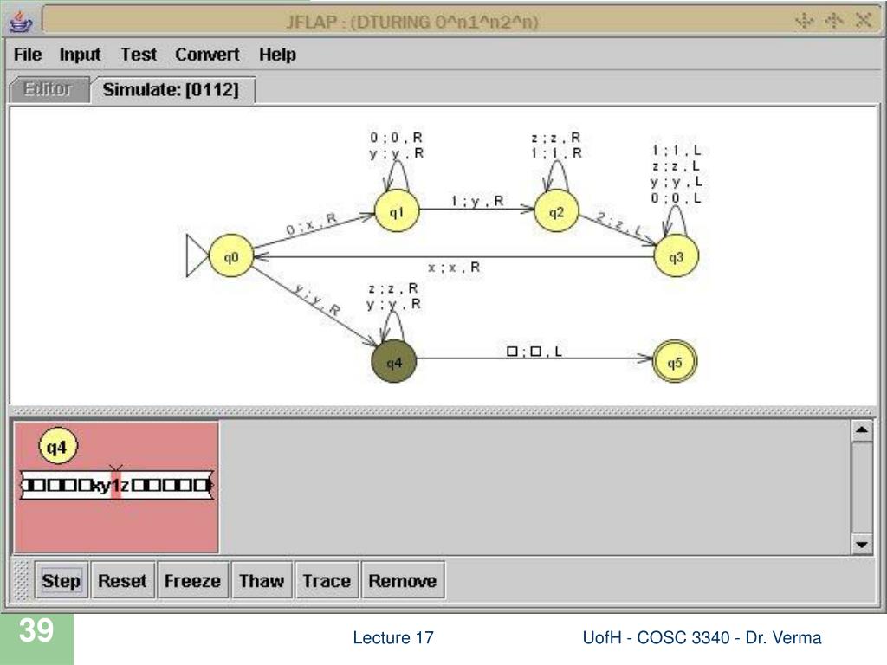Click the Java coffee cup window icon

(21, 22)
